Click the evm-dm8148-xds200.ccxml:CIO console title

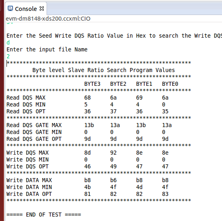click(x=48, y=19)
